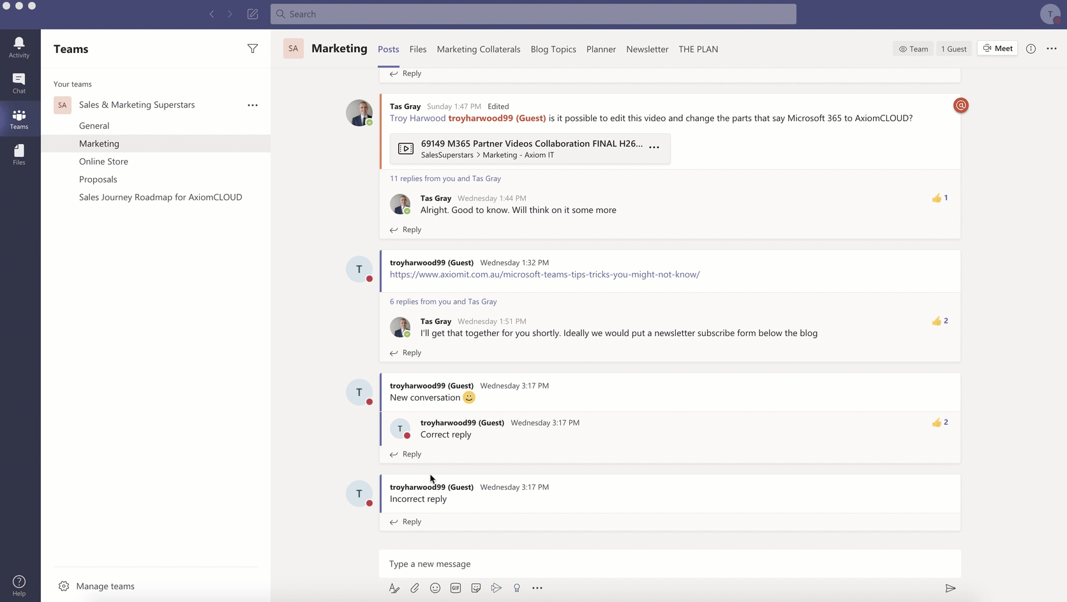Open the filter icon in Teams panel
The height and width of the screenshot is (602, 1067).
(253, 48)
